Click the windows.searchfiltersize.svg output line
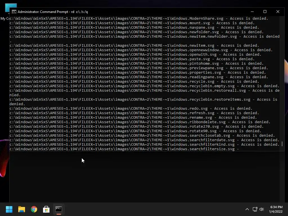Screen dimensions: 288x216 124,149
